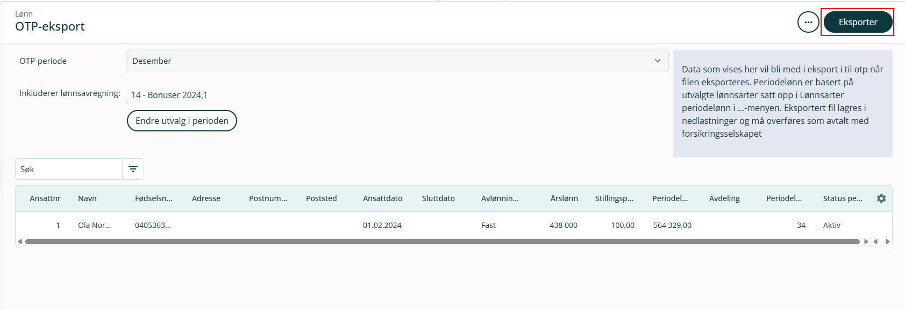Click left arrow of horizontal scrollbar
The width and height of the screenshot is (905, 310).
(x=20, y=241)
